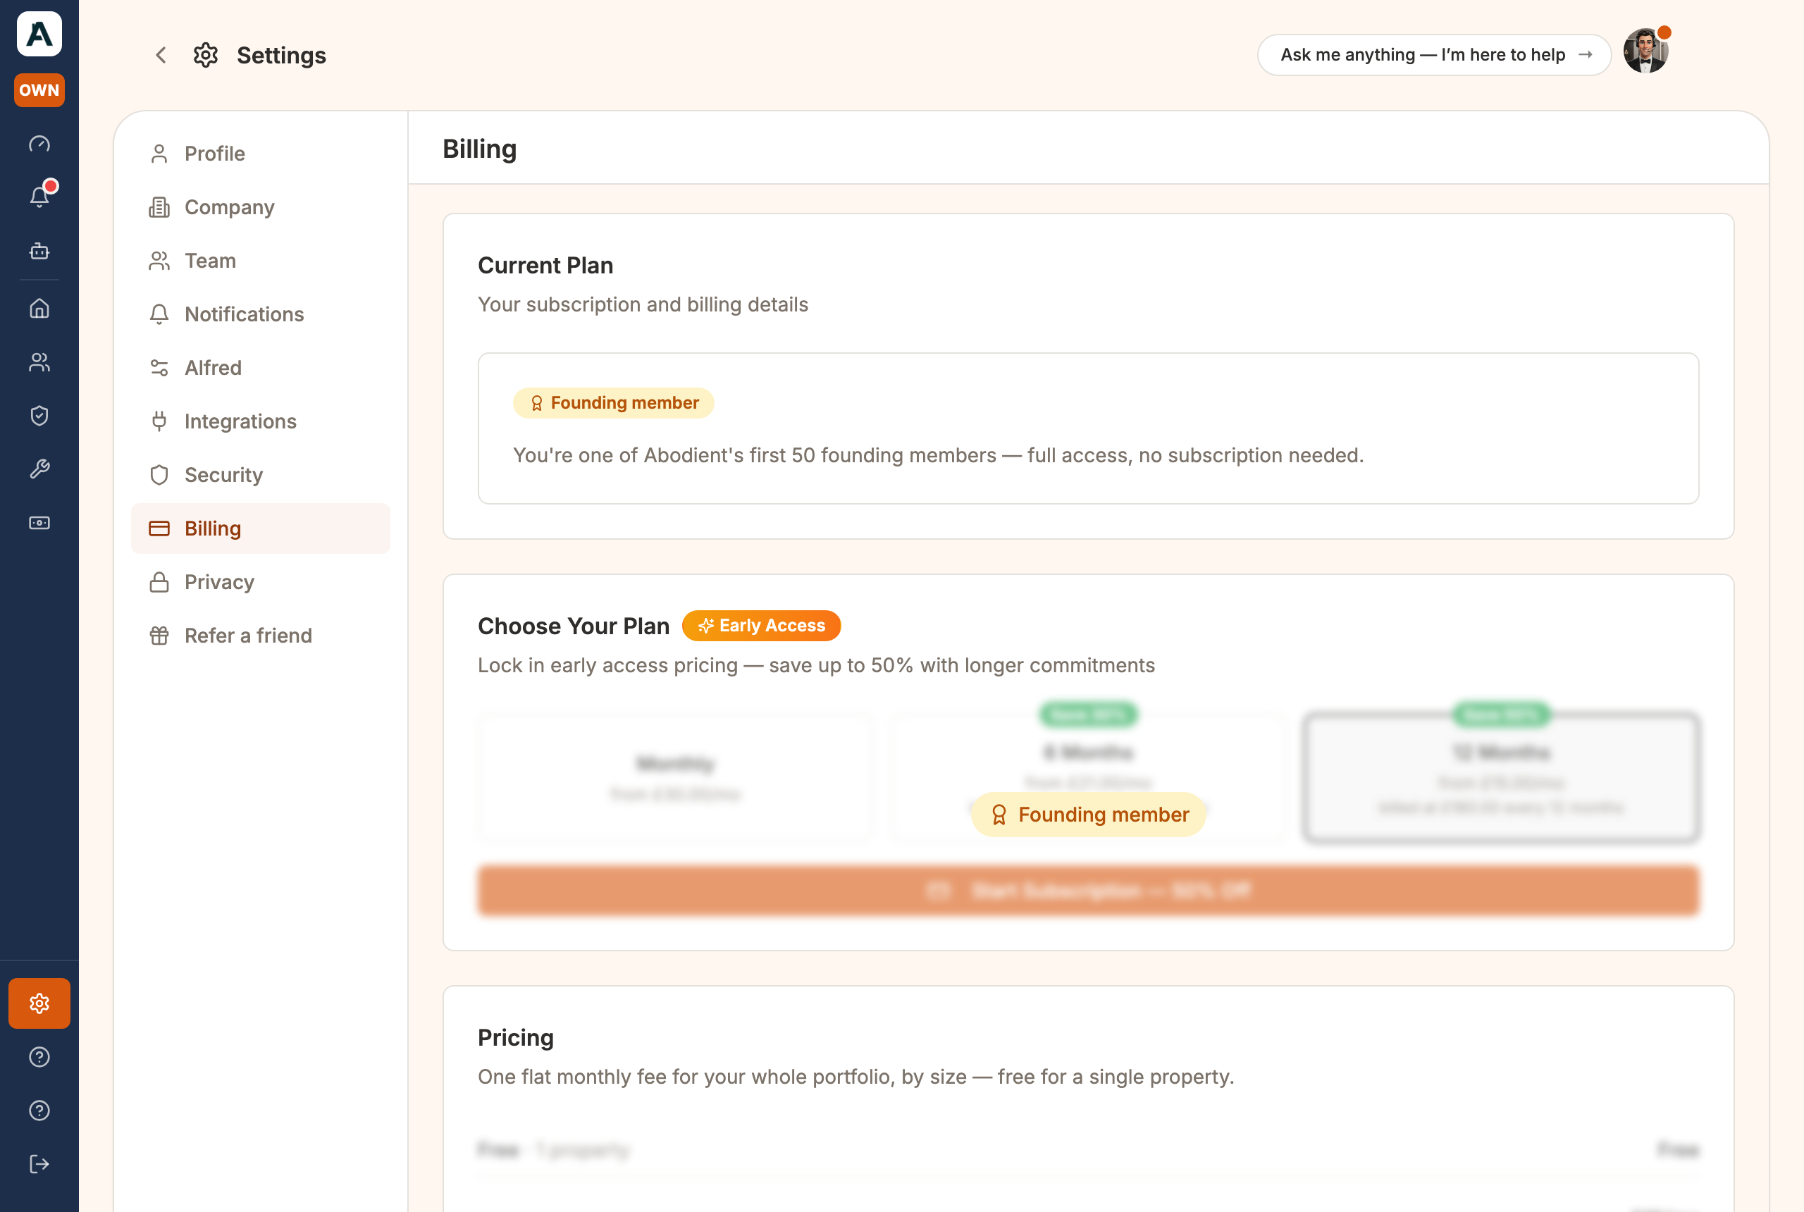This screenshot has height=1212, width=1804.
Task: Click the 'One flat monthly fee' description
Action: click(855, 1077)
